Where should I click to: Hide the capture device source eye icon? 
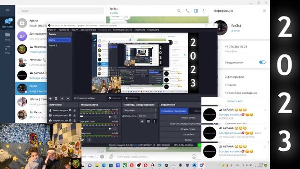70,121
